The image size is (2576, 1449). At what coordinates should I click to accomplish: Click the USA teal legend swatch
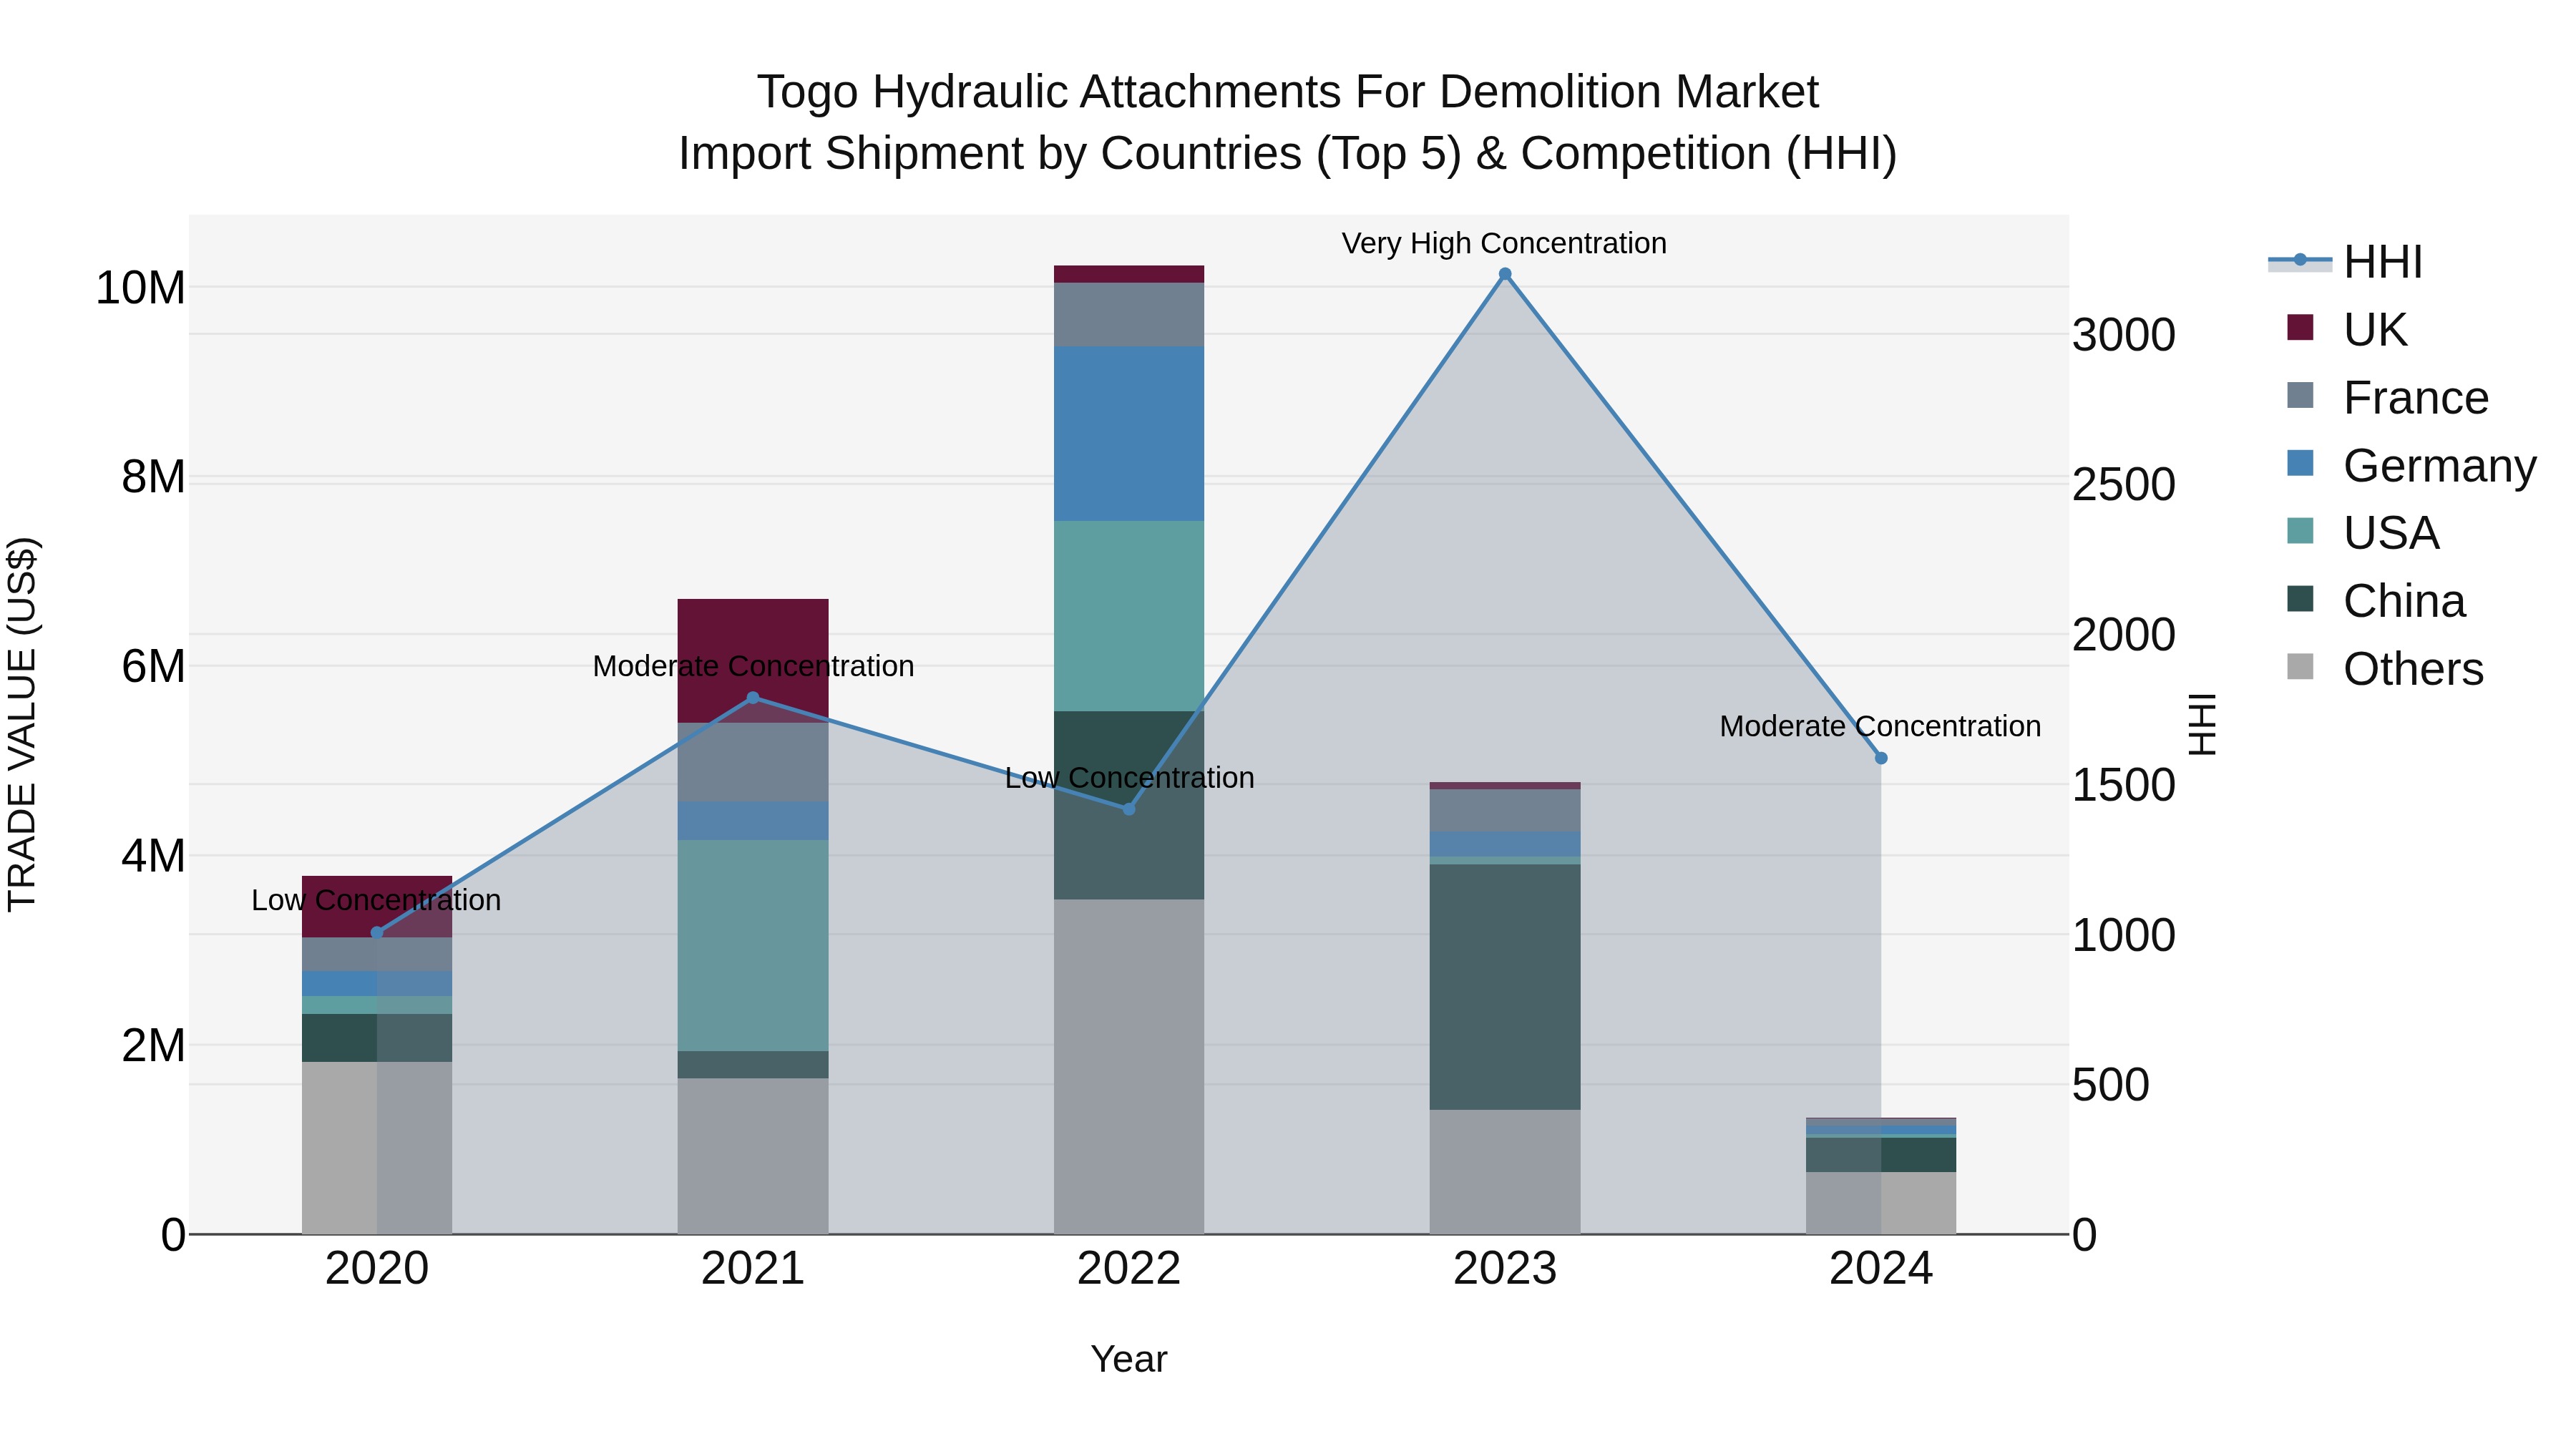pyautogui.click(x=2300, y=531)
